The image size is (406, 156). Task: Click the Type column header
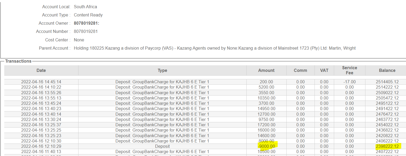coord(162,70)
